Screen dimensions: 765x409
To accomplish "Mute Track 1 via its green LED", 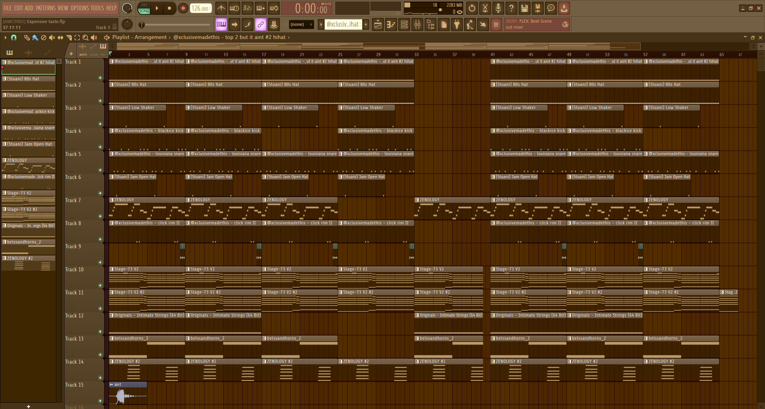I will (100, 78).
